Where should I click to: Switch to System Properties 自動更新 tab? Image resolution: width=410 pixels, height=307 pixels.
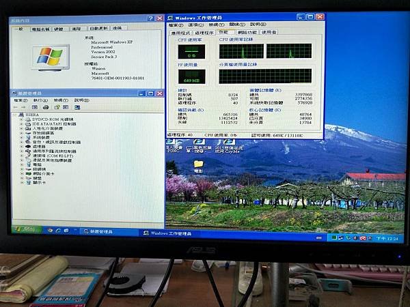click(98, 28)
